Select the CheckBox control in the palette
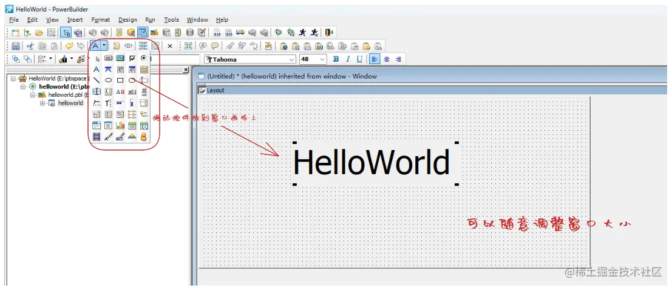Image resolution: width=672 pixels, height=288 pixels. click(132, 58)
